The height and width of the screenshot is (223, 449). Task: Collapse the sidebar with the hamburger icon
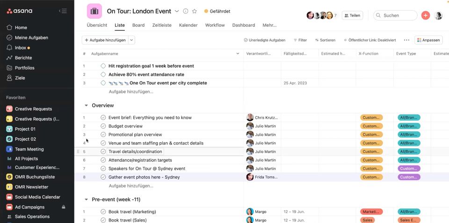63,11
